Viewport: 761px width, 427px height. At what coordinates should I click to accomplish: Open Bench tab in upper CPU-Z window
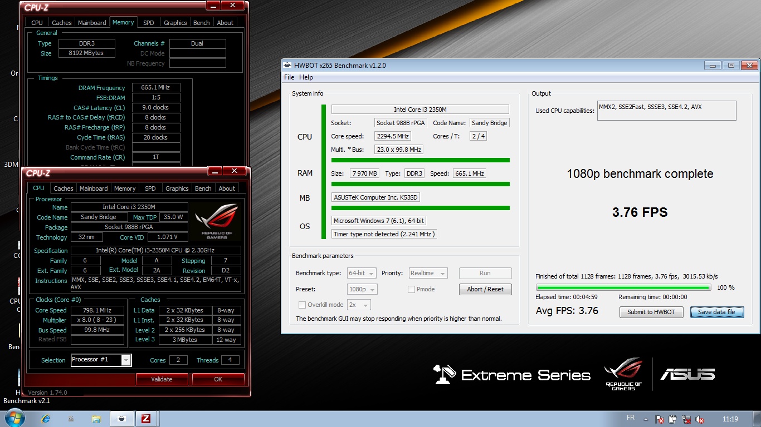202,23
